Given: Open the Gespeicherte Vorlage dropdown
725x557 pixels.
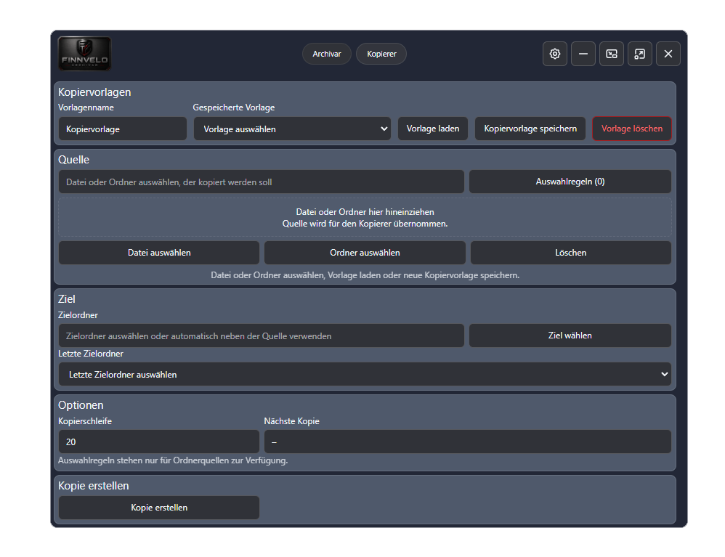Looking at the screenshot, I should [x=292, y=129].
